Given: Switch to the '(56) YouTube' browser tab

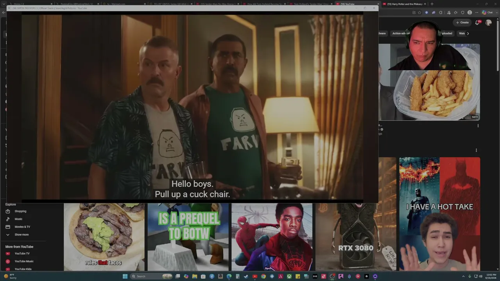Looking at the screenshot, I should pyautogui.click(x=357, y=4).
